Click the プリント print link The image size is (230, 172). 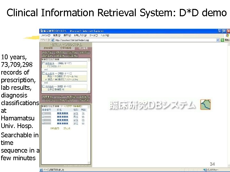[x=67, y=128]
